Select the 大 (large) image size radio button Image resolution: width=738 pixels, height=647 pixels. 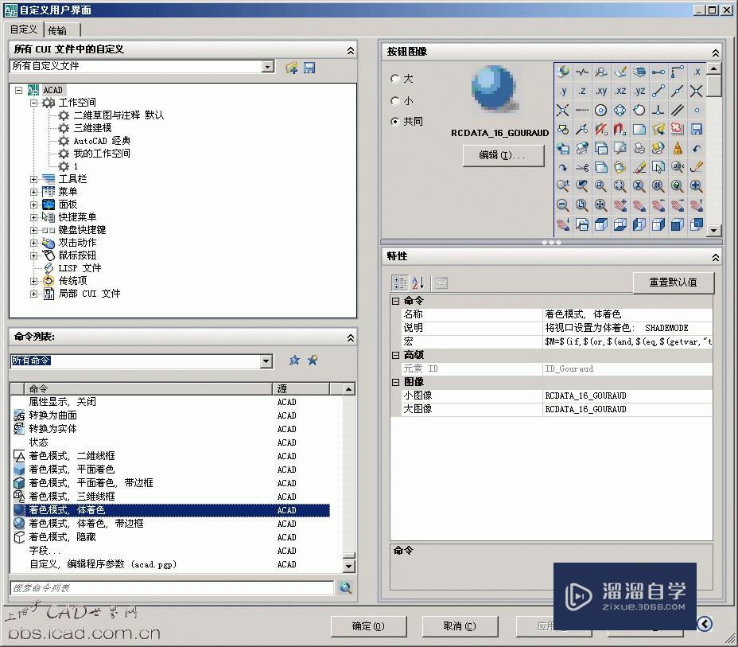(x=395, y=79)
